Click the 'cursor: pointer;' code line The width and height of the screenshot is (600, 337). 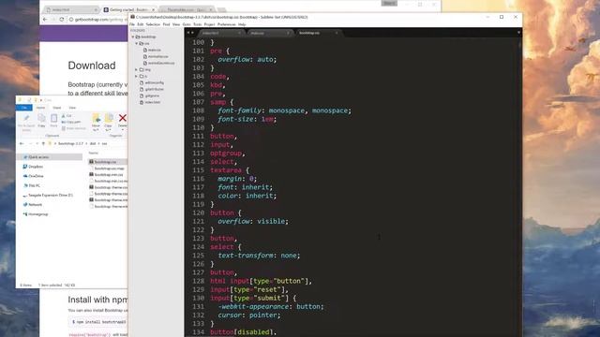249,315
